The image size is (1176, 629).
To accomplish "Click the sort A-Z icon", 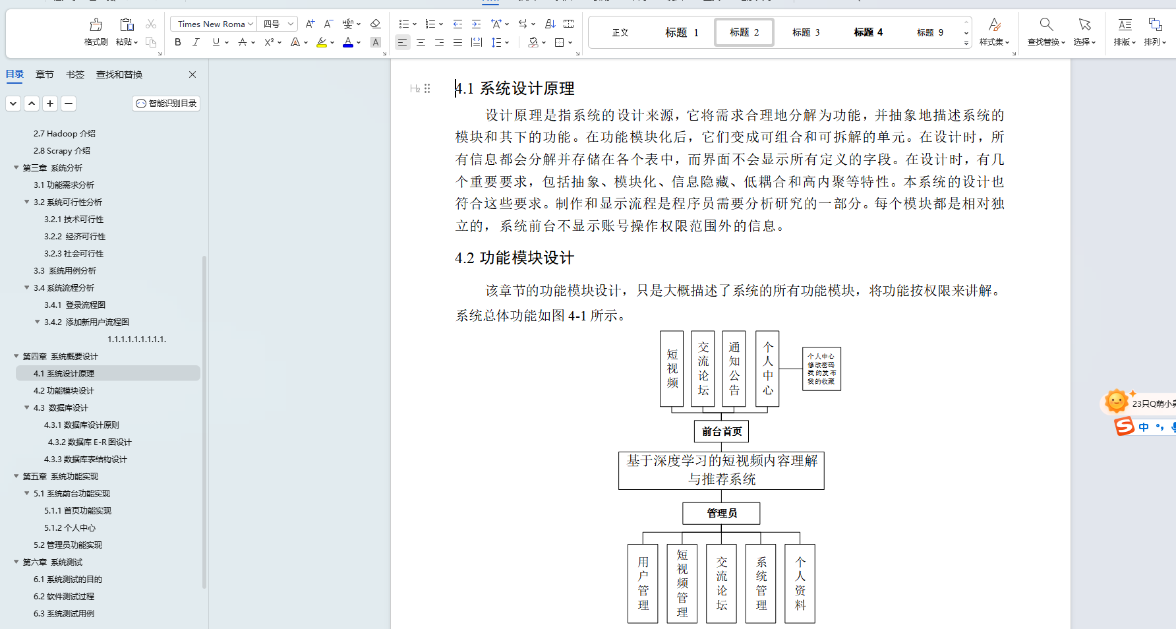I will [x=550, y=24].
